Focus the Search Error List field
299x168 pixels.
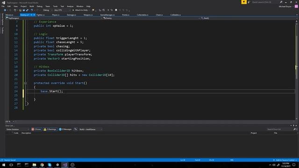280,129
